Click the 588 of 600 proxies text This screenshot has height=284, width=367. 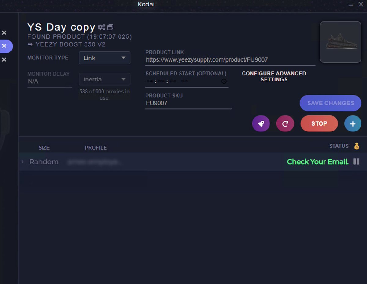click(x=105, y=95)
